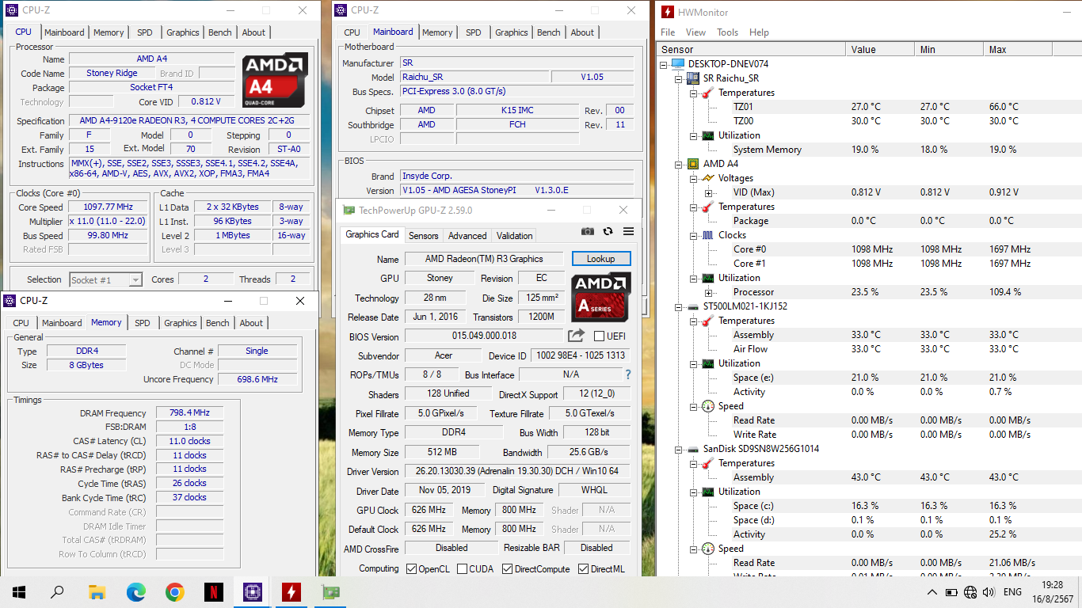Open the GPU-Z hamburger menu icon
The width and height of the screenshot is (1082, 608).
pos(628,231)
